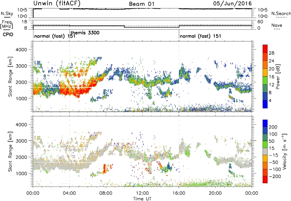Pick the bottom red segment of velocity color bar

pyautogui.click(x=265, y=180)
